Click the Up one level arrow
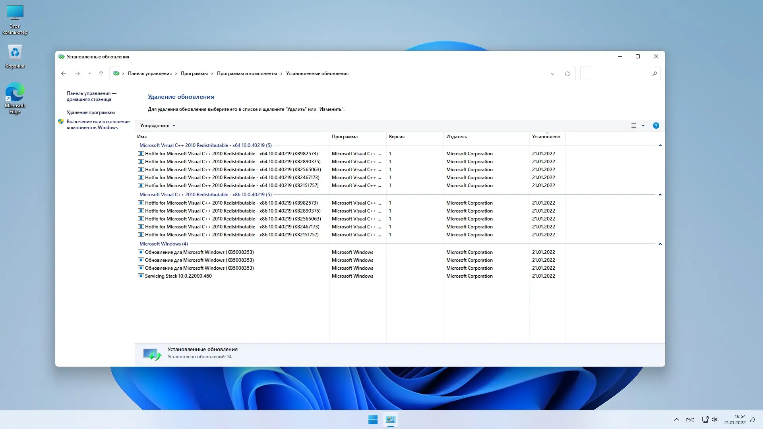This screenshot has width=763, height=429. click(x=101, y=73)
